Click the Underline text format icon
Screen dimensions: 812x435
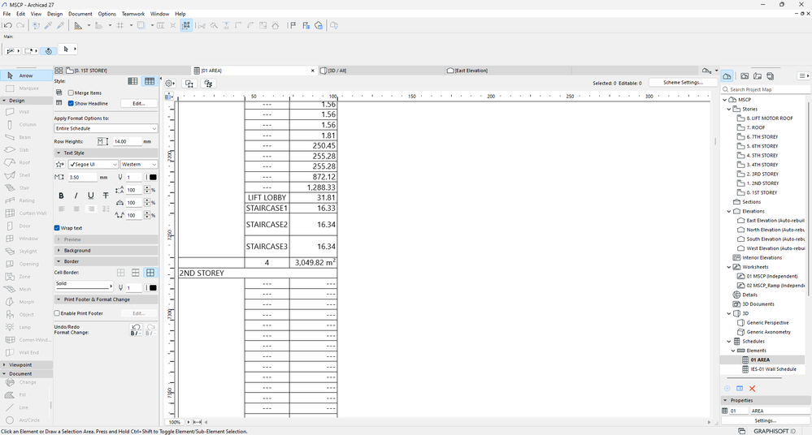(x=90, y=196)
